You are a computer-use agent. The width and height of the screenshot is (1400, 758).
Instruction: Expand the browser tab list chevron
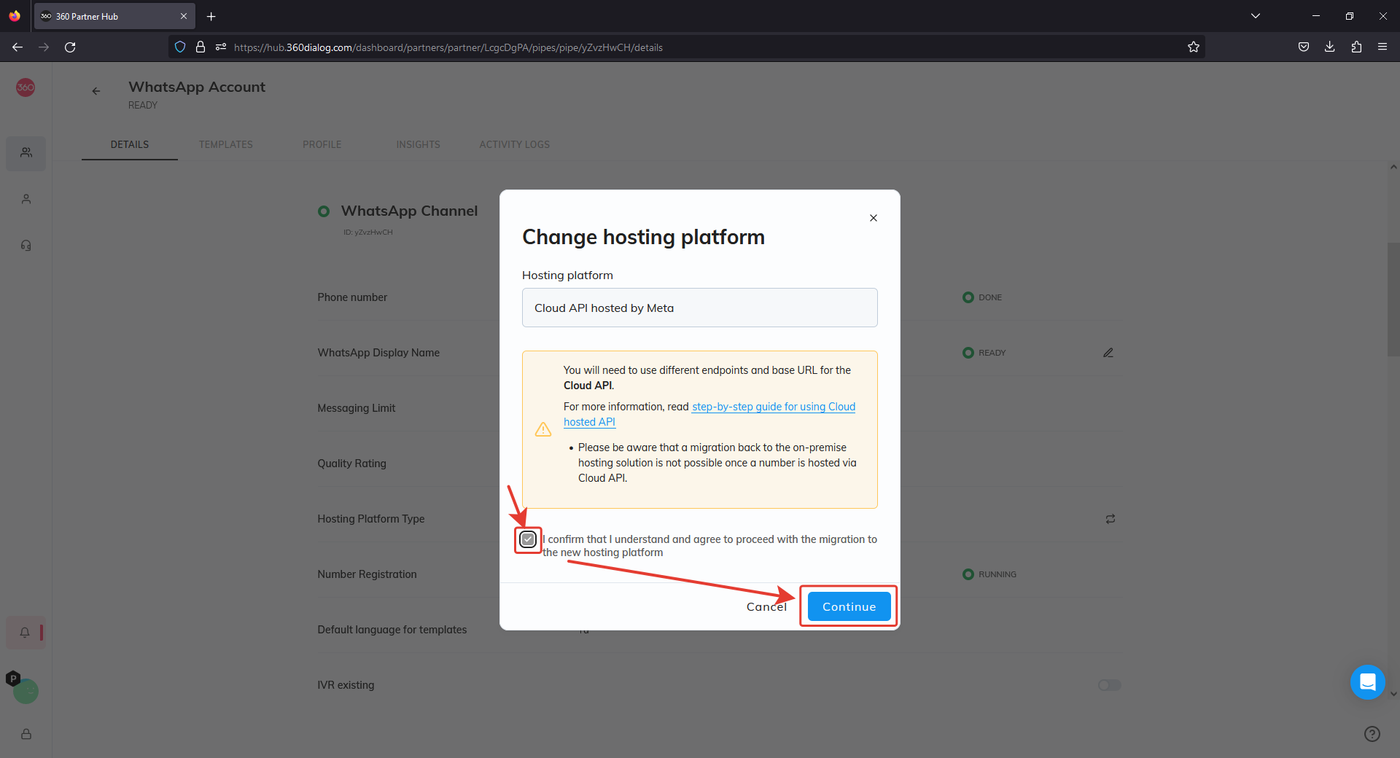click(x=1255, y=16)
